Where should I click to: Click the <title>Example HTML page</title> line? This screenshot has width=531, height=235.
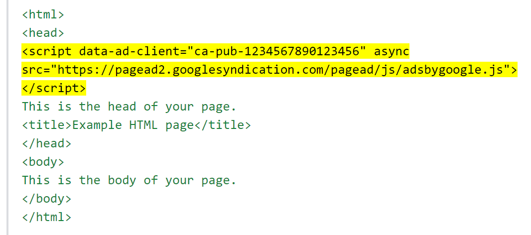tap(136, 125)
